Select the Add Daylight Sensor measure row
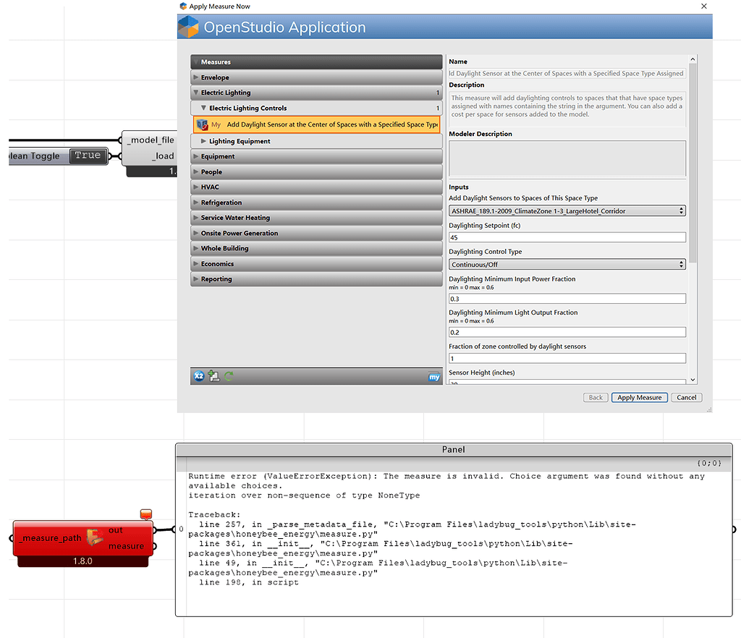This screenshot has width=741, height=638. [x=316, y=124]
